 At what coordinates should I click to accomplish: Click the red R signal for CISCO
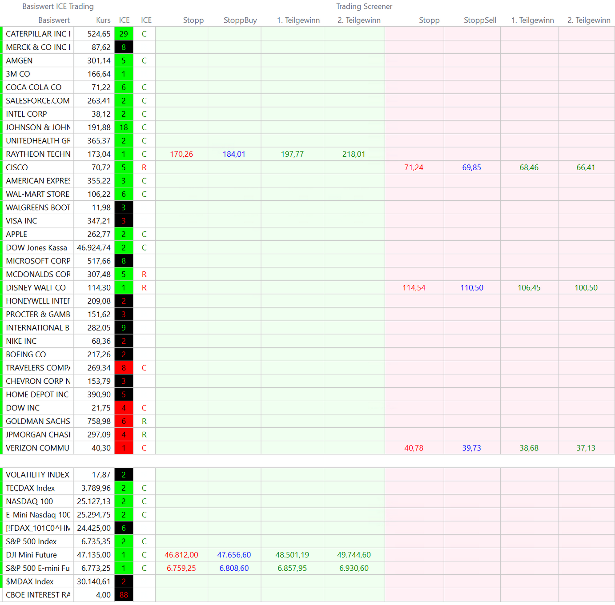pos(144,167)
